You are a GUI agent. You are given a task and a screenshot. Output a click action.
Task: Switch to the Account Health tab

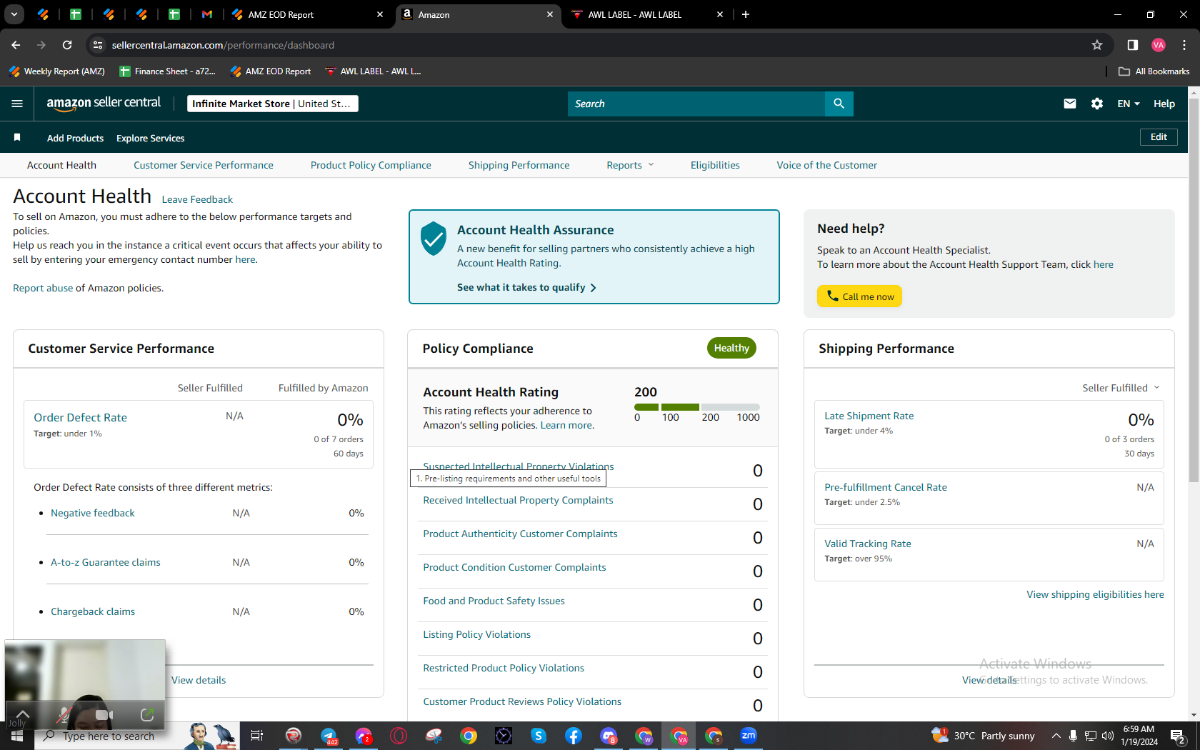pyautogui.click(x=61, y=165)
